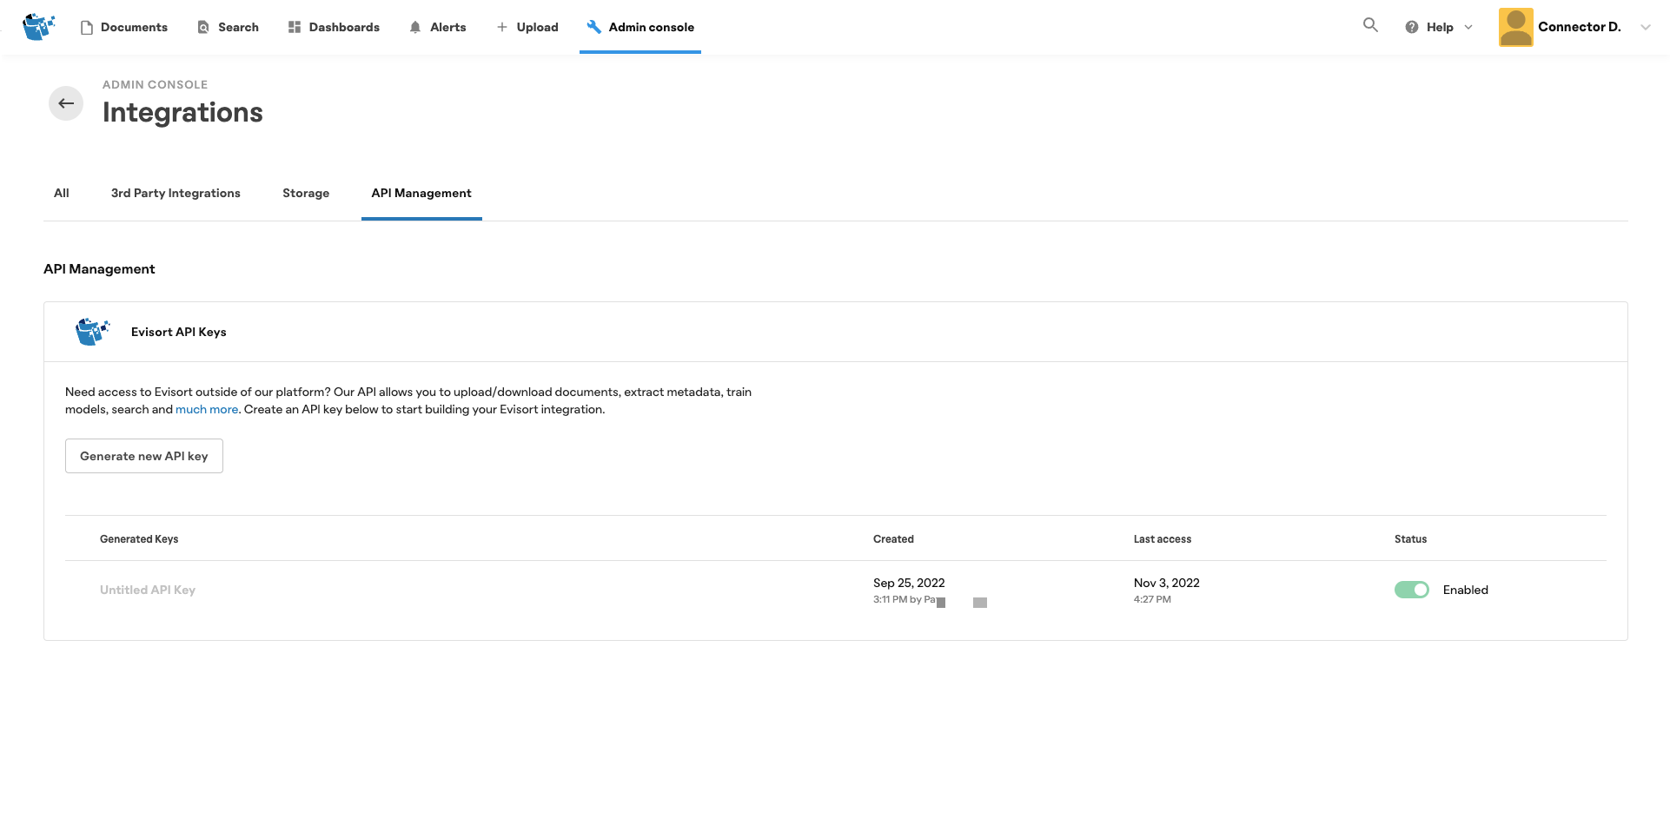This screenshot has width=1670, height=838.
Task: Click the Evisort API Keys logo icon
Action: [92, 332]
